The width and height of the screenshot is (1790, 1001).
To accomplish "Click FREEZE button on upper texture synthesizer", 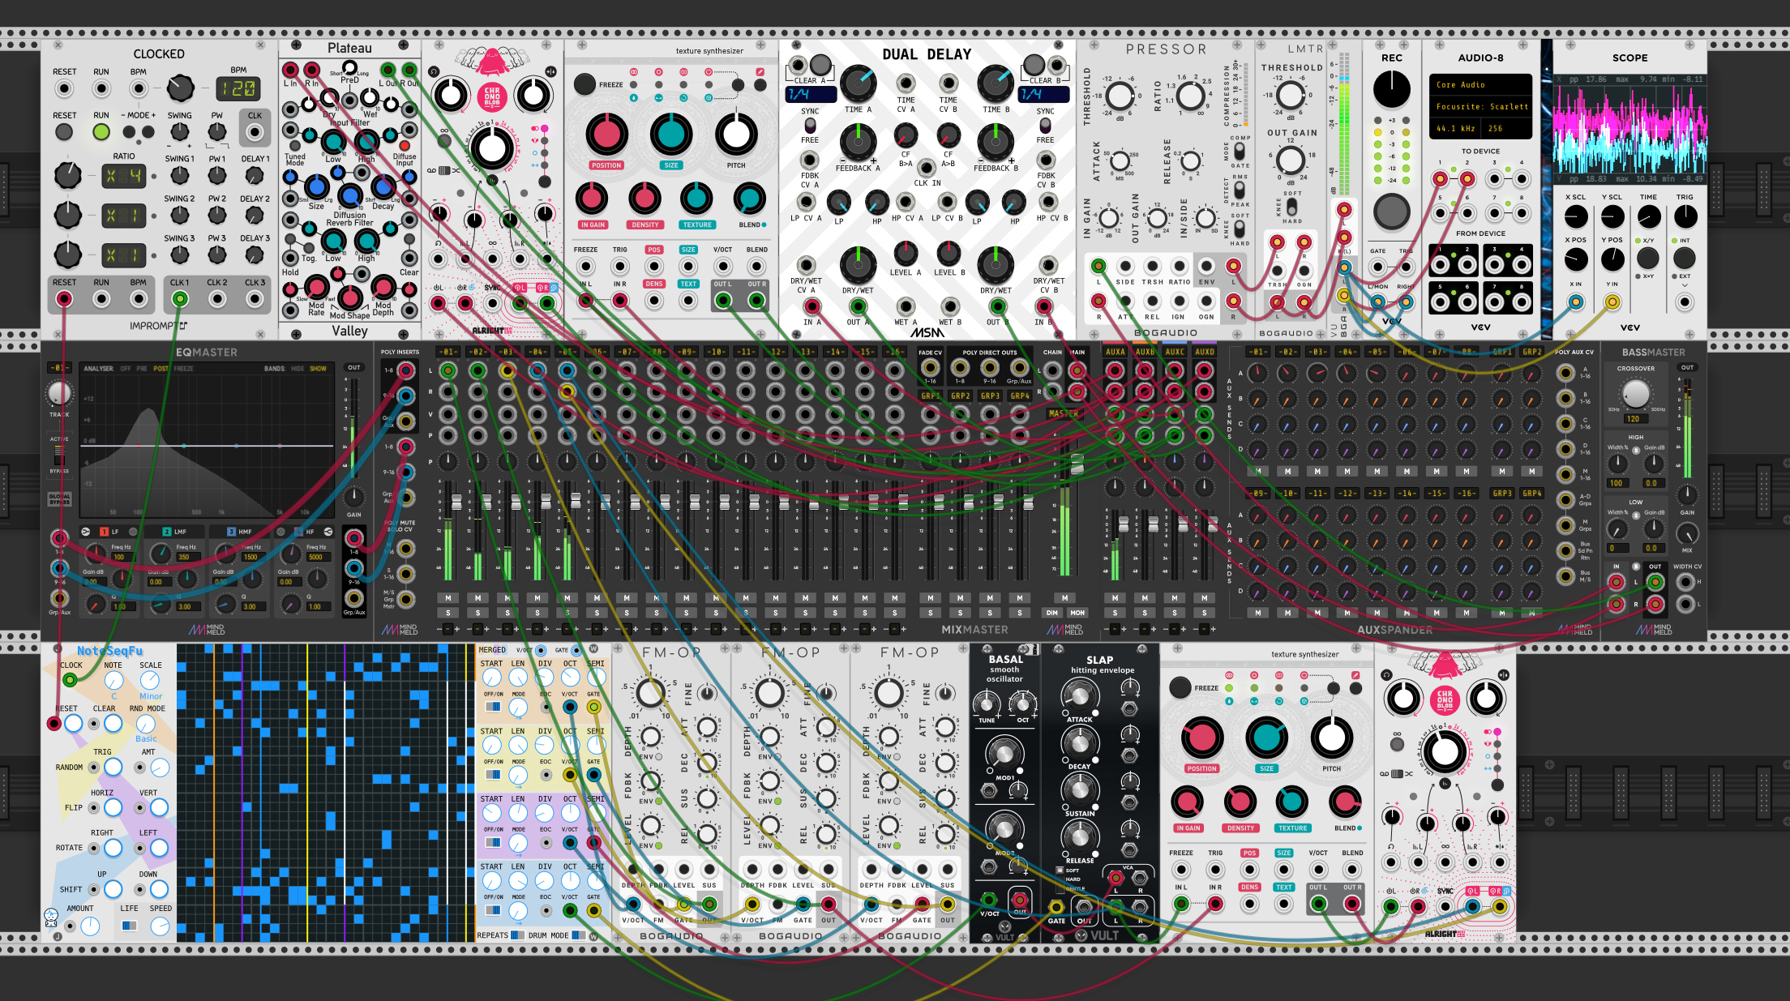I will [x=585, y=84].
